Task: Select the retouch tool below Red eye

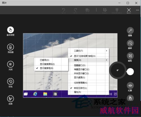Action: [130, 98]
